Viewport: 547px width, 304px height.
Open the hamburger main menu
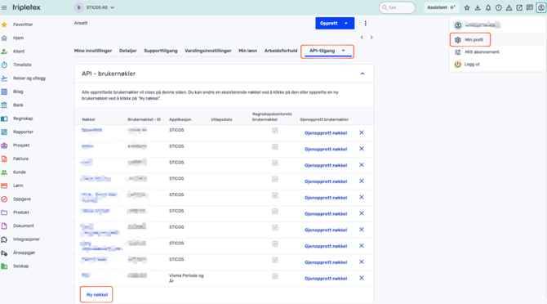pyautogui.click(x=4, y=7)
